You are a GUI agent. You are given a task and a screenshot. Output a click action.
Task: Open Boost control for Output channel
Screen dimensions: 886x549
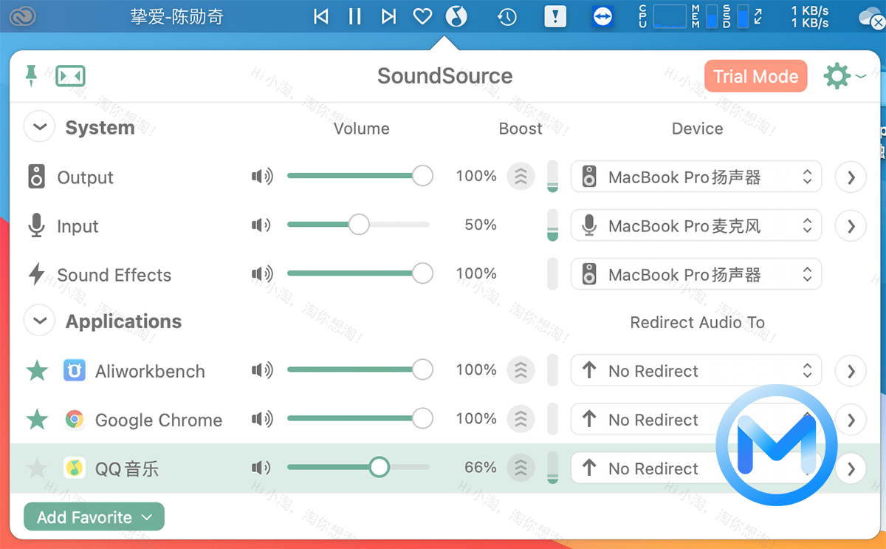(x=521, y=177)
